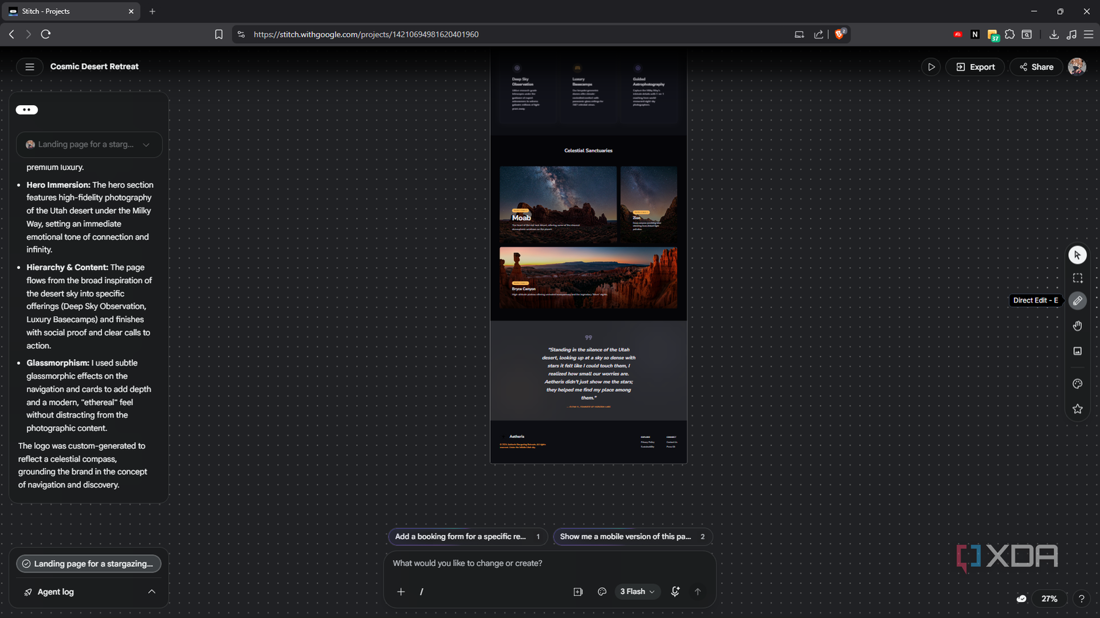The image size is (1100, 618).
Task: Choose the hand pan tool
Action: click(1077, 326)
